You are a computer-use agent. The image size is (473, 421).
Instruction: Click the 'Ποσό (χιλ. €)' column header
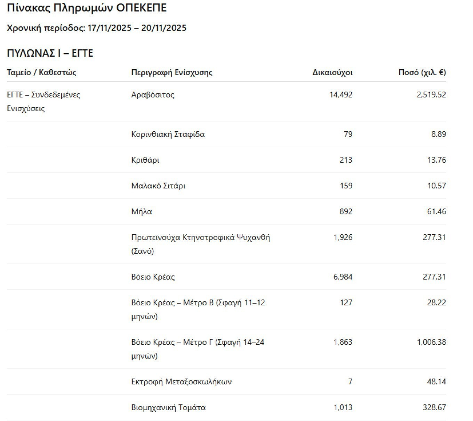(x=422, y=72)
